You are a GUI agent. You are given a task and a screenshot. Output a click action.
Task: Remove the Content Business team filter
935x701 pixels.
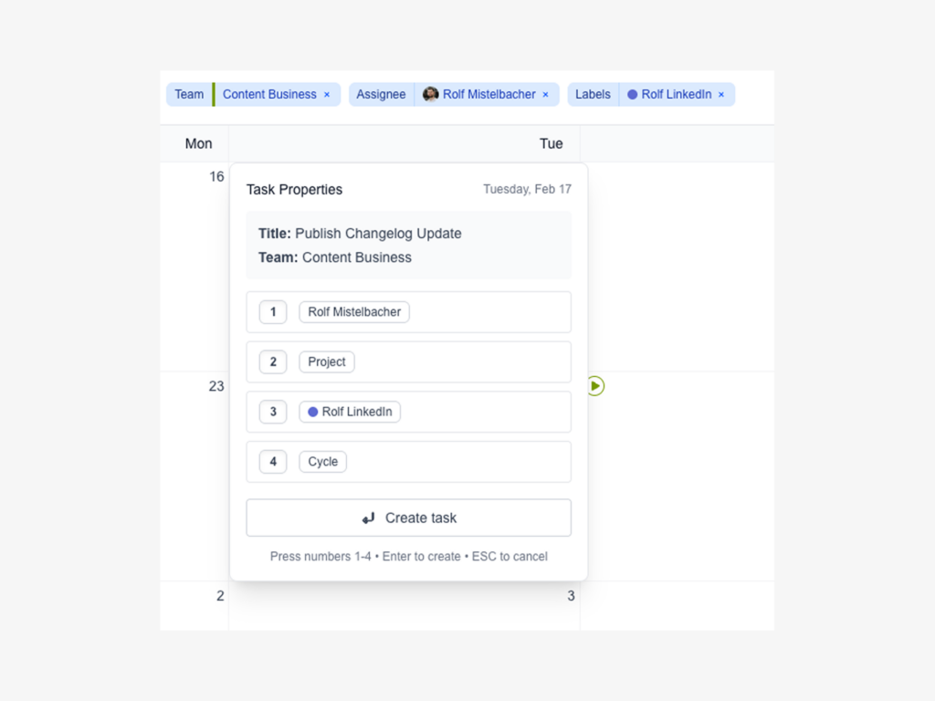click(327, 95)
